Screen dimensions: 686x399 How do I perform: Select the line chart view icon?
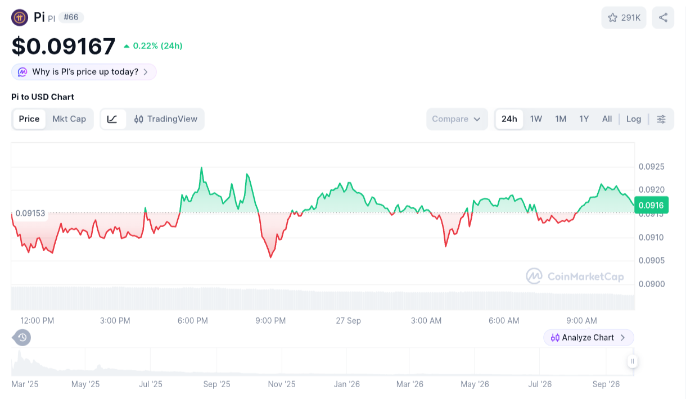[113, 119]
